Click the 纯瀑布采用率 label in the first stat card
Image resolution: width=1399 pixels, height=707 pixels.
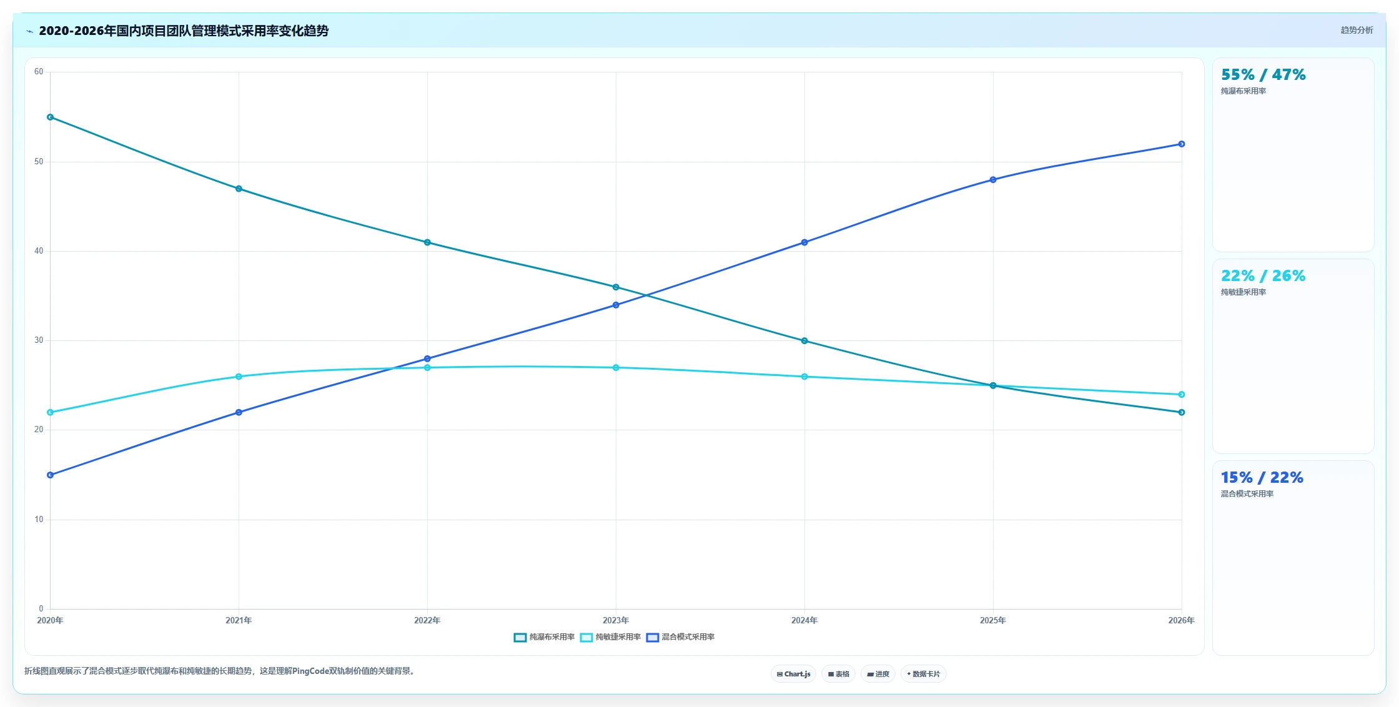click(x=1243, y=91)
